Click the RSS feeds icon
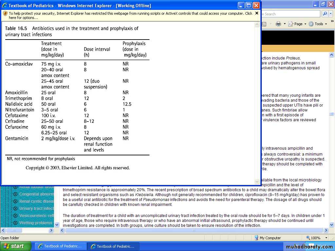Viewport: 335px width, 251px height. [264, 24]
